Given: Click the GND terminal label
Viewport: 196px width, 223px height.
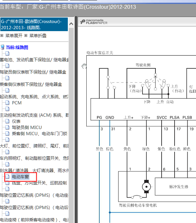Looking at the screenshot, I should (x=110, y=117).
